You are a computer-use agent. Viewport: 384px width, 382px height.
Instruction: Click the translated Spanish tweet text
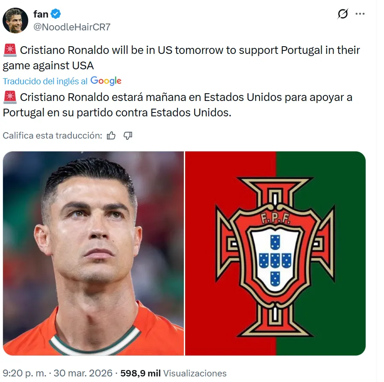(x=177, y=105)
